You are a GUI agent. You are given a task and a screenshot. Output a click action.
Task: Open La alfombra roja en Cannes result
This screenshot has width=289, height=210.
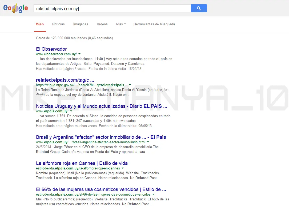tap(82, 163)
